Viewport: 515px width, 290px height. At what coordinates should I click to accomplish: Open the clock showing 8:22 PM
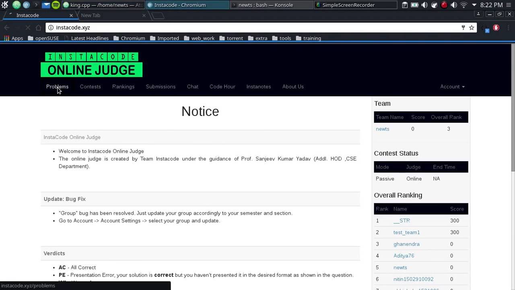pos(491,5)
